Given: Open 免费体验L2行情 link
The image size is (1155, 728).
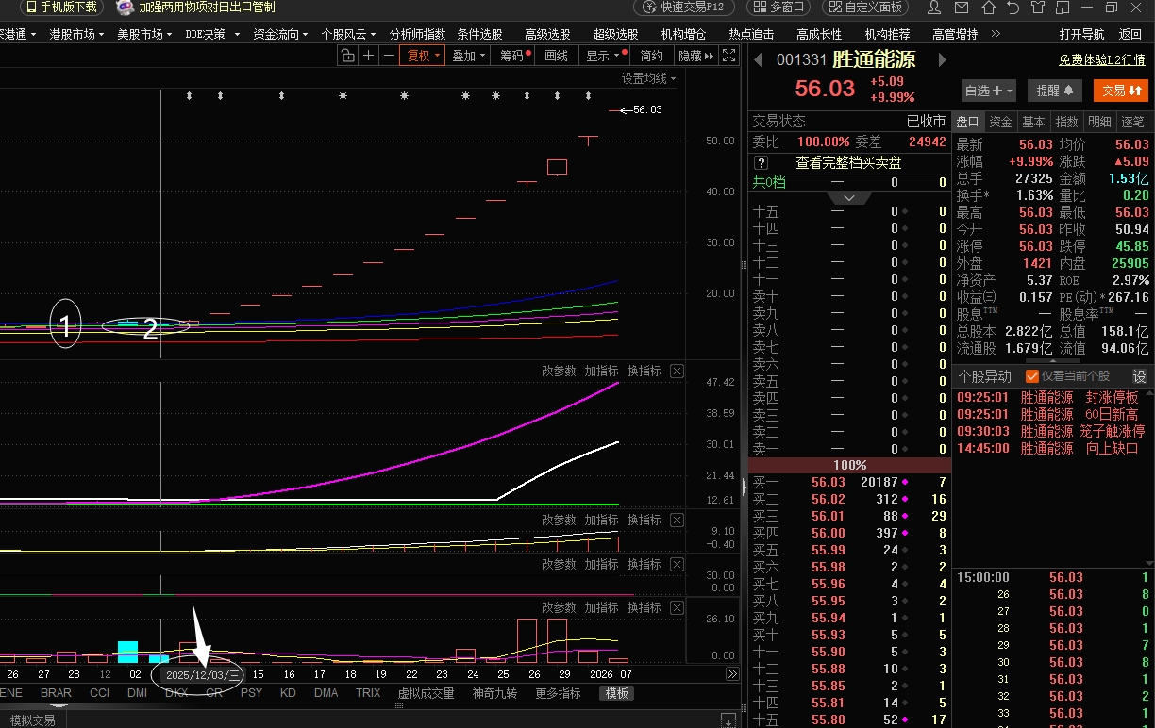Looking at the screenshot, I should [1102, 59].
